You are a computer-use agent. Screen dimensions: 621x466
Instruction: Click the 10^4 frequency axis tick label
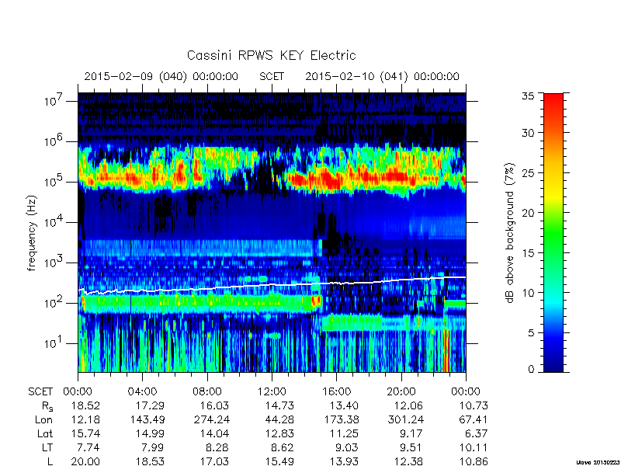point(53,221)
